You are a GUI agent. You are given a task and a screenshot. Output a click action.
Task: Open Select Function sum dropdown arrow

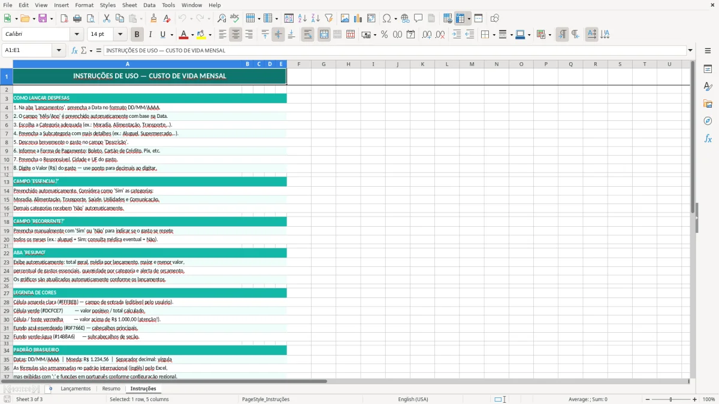pos(91,50)
